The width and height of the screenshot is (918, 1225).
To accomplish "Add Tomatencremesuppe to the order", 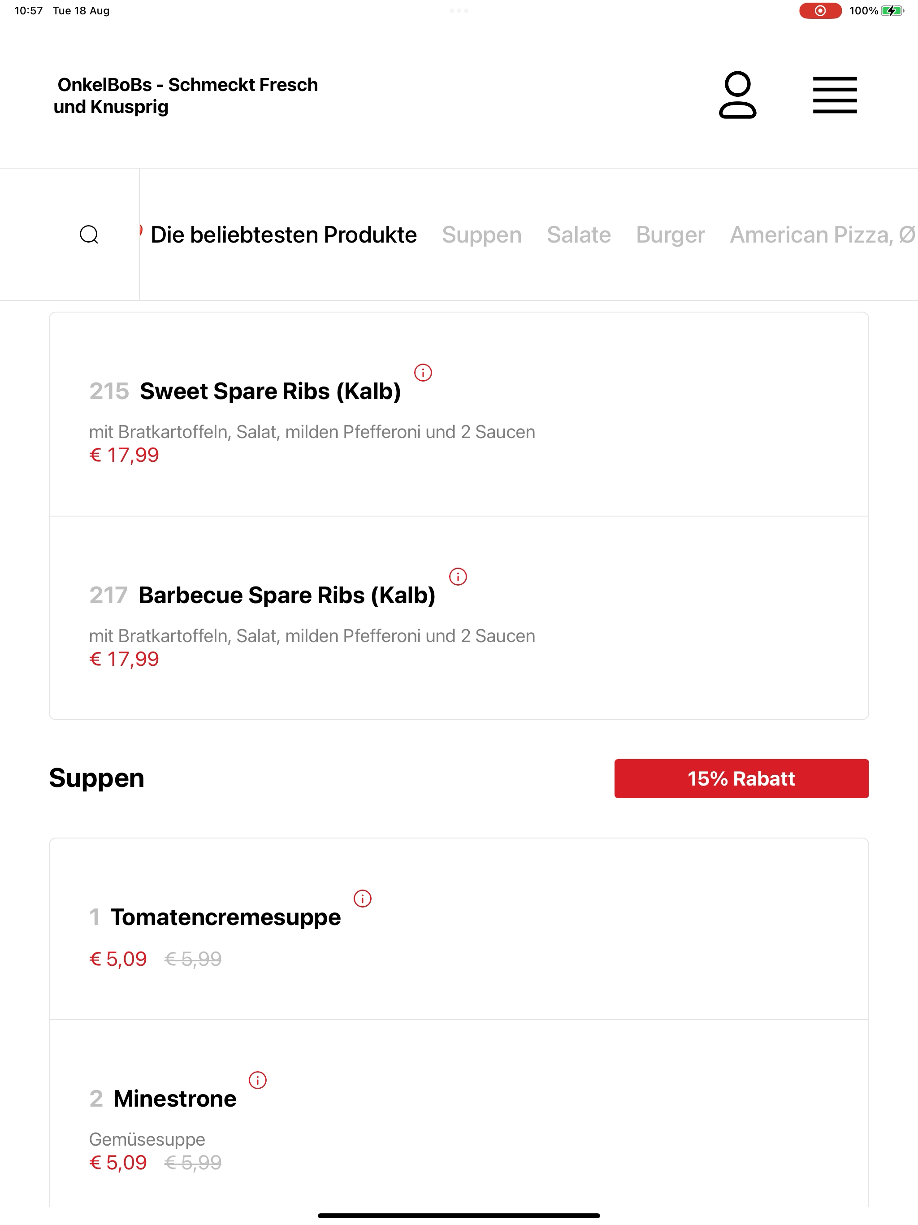I will (459, 929).
